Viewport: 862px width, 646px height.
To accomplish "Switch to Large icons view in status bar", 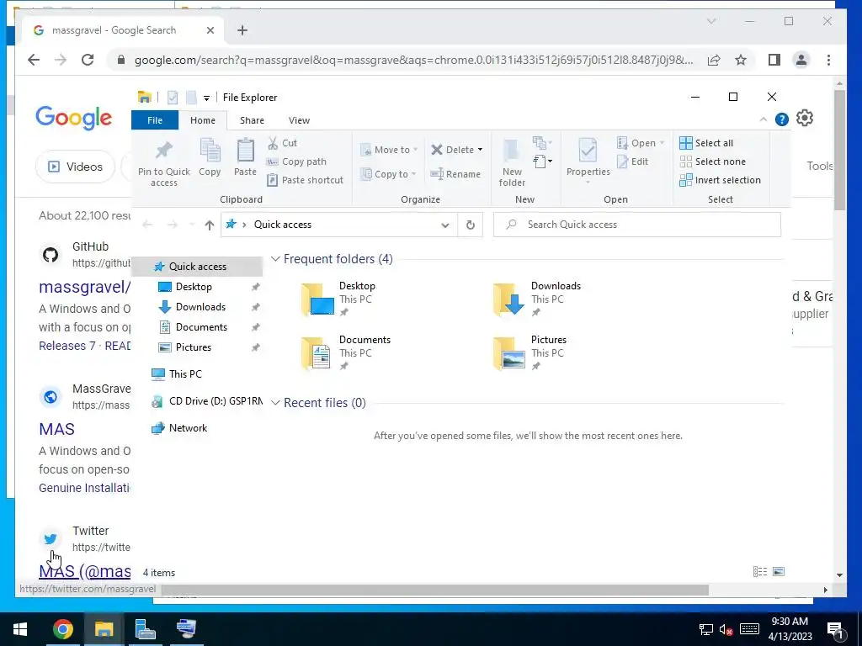I will tap(779, 572).
